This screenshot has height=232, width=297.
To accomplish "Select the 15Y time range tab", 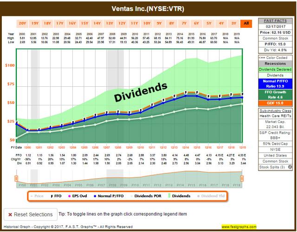I will [84, 24].
